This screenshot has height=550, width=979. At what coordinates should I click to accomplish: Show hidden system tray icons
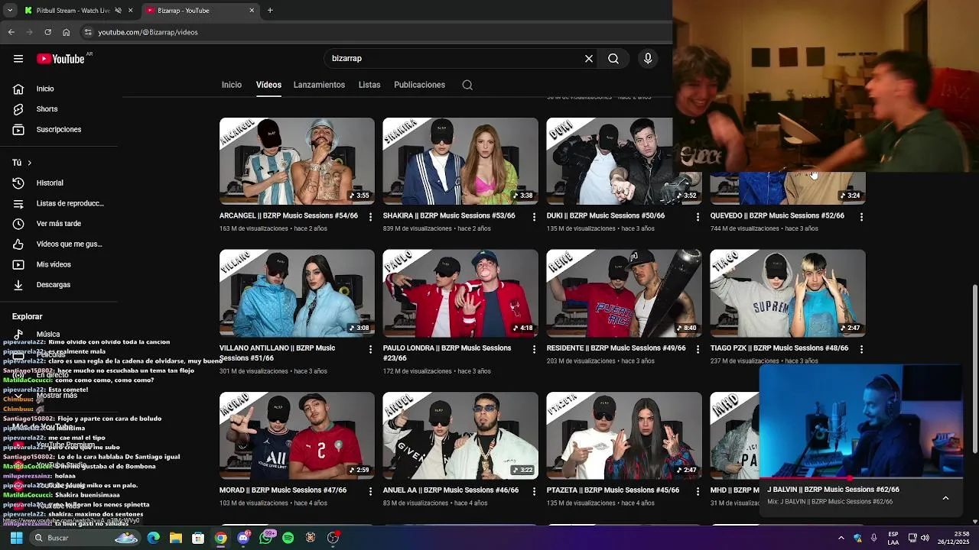click(841, 538)
